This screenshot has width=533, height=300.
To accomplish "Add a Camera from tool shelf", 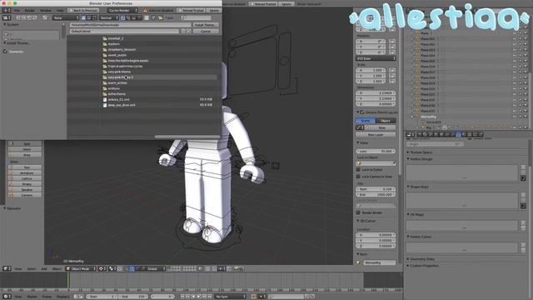I will 25,195.
